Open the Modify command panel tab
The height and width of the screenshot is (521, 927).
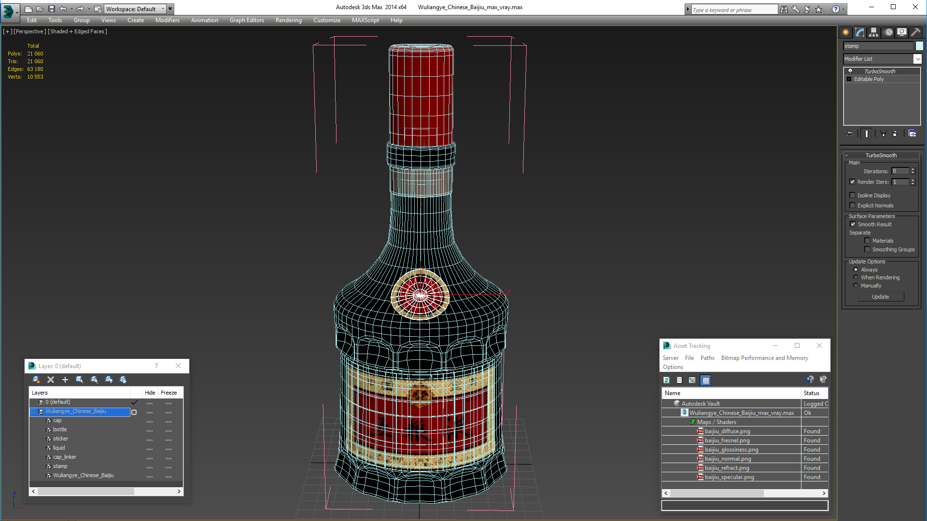[860, 32]
